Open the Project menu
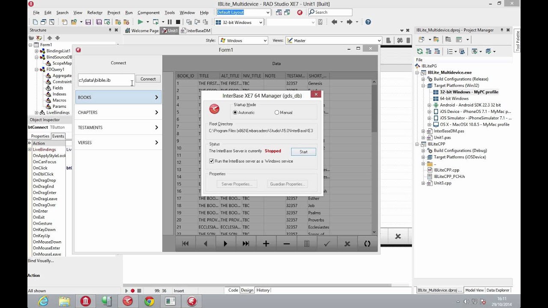 [114, 12]
